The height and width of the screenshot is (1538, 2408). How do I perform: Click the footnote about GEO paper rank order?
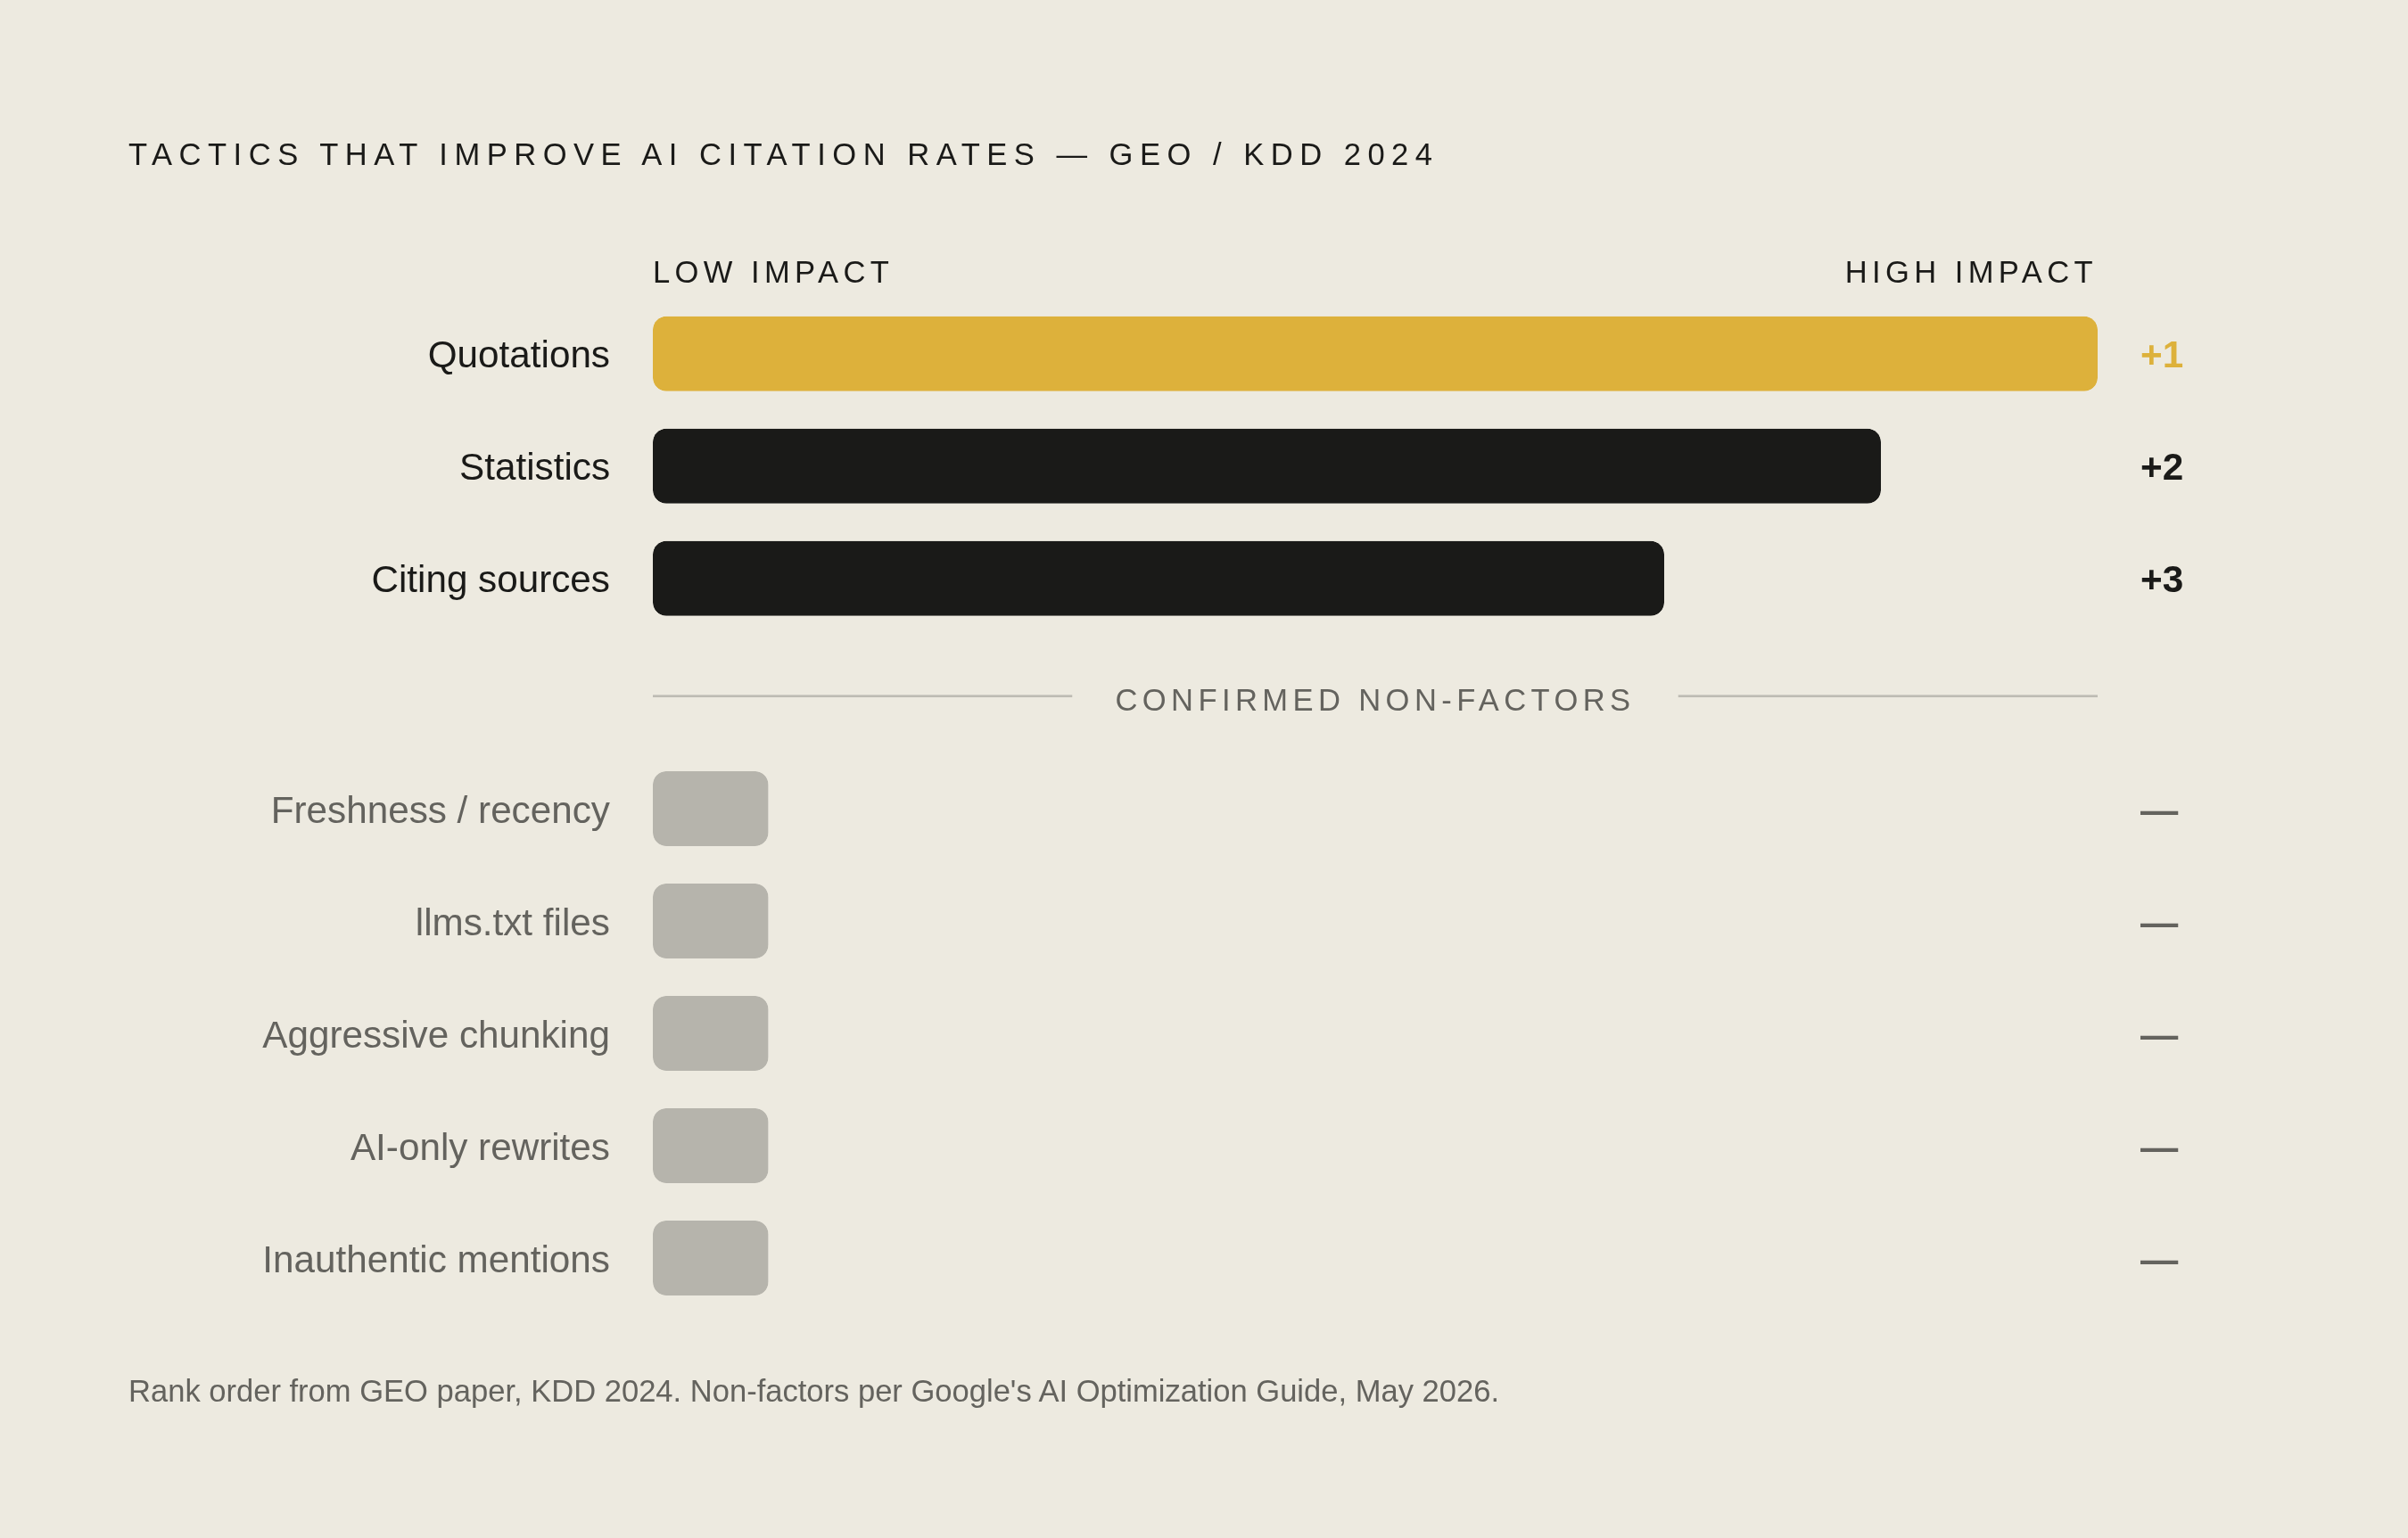click(x=813, y=1391)
